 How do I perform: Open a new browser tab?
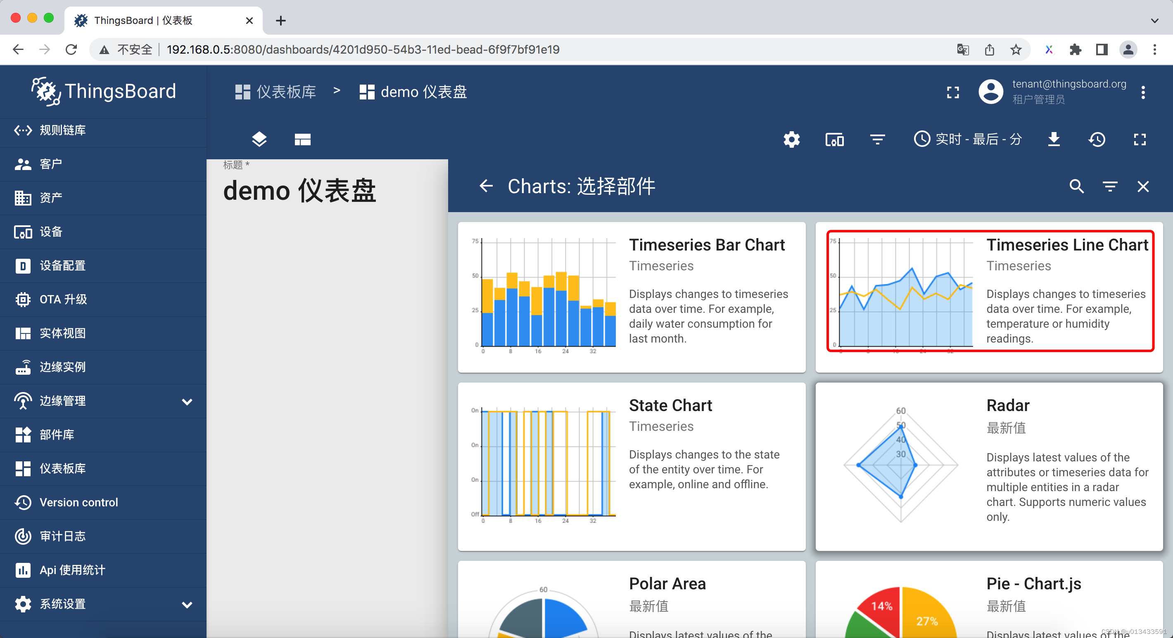click(280, 21)
